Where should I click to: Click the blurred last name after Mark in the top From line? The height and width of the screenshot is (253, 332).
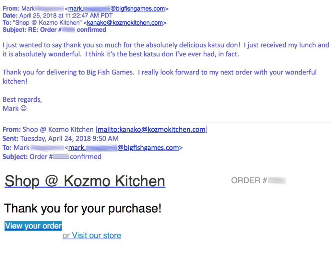point(50,9)
